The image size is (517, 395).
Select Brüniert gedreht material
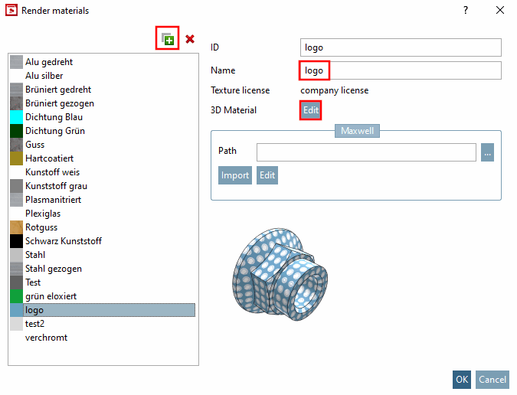[103, 90]
